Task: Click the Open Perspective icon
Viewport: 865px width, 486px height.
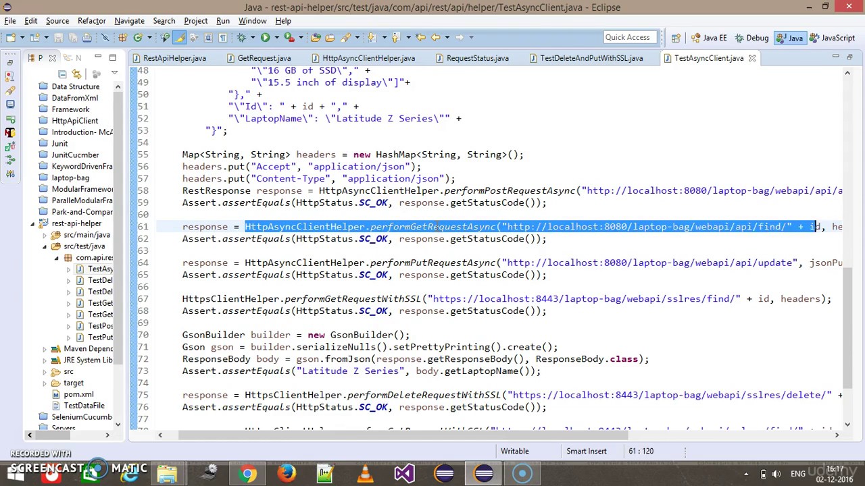Action: tap(676, 38)
